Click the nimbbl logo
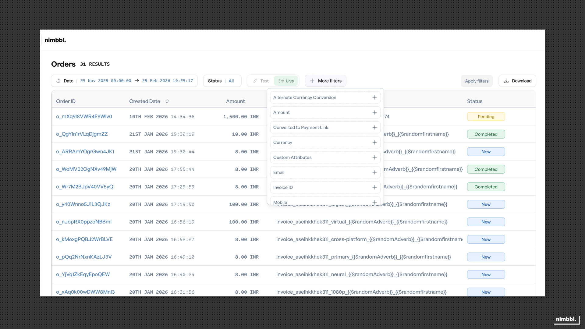The width and height of the screenshot is (585, 329). [x=55, y=40]
